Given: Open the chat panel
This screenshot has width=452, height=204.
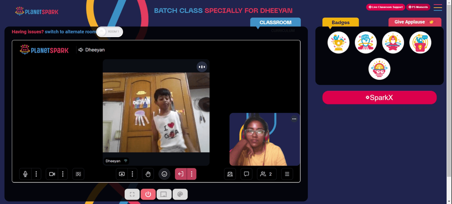Looking at the screenshot, I should [246, 174].
